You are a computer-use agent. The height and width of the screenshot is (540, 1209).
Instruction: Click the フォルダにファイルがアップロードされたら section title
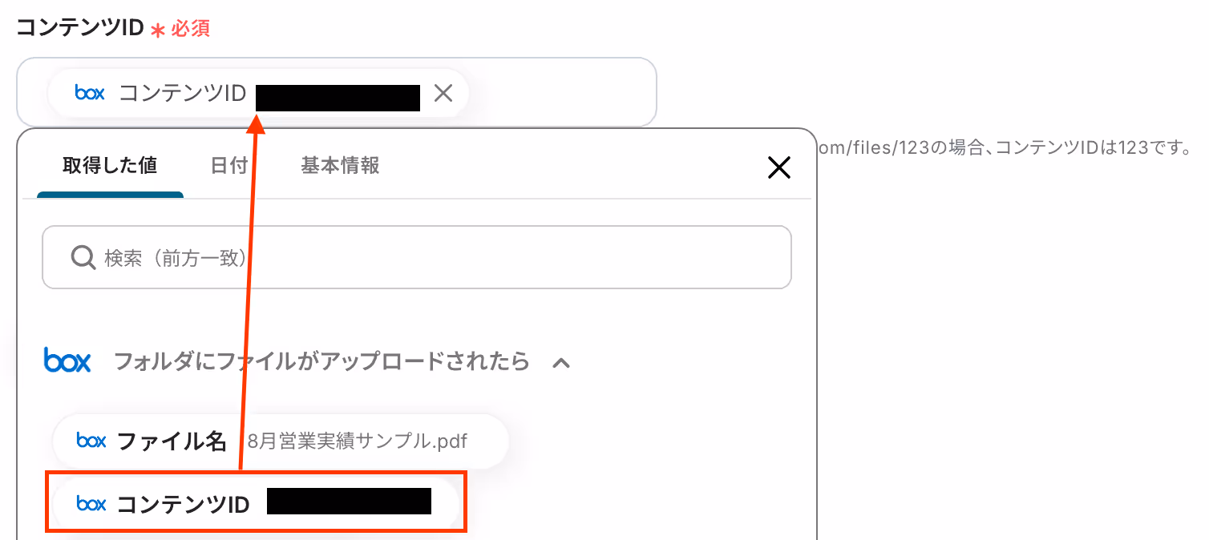click(x=321, y=361)
